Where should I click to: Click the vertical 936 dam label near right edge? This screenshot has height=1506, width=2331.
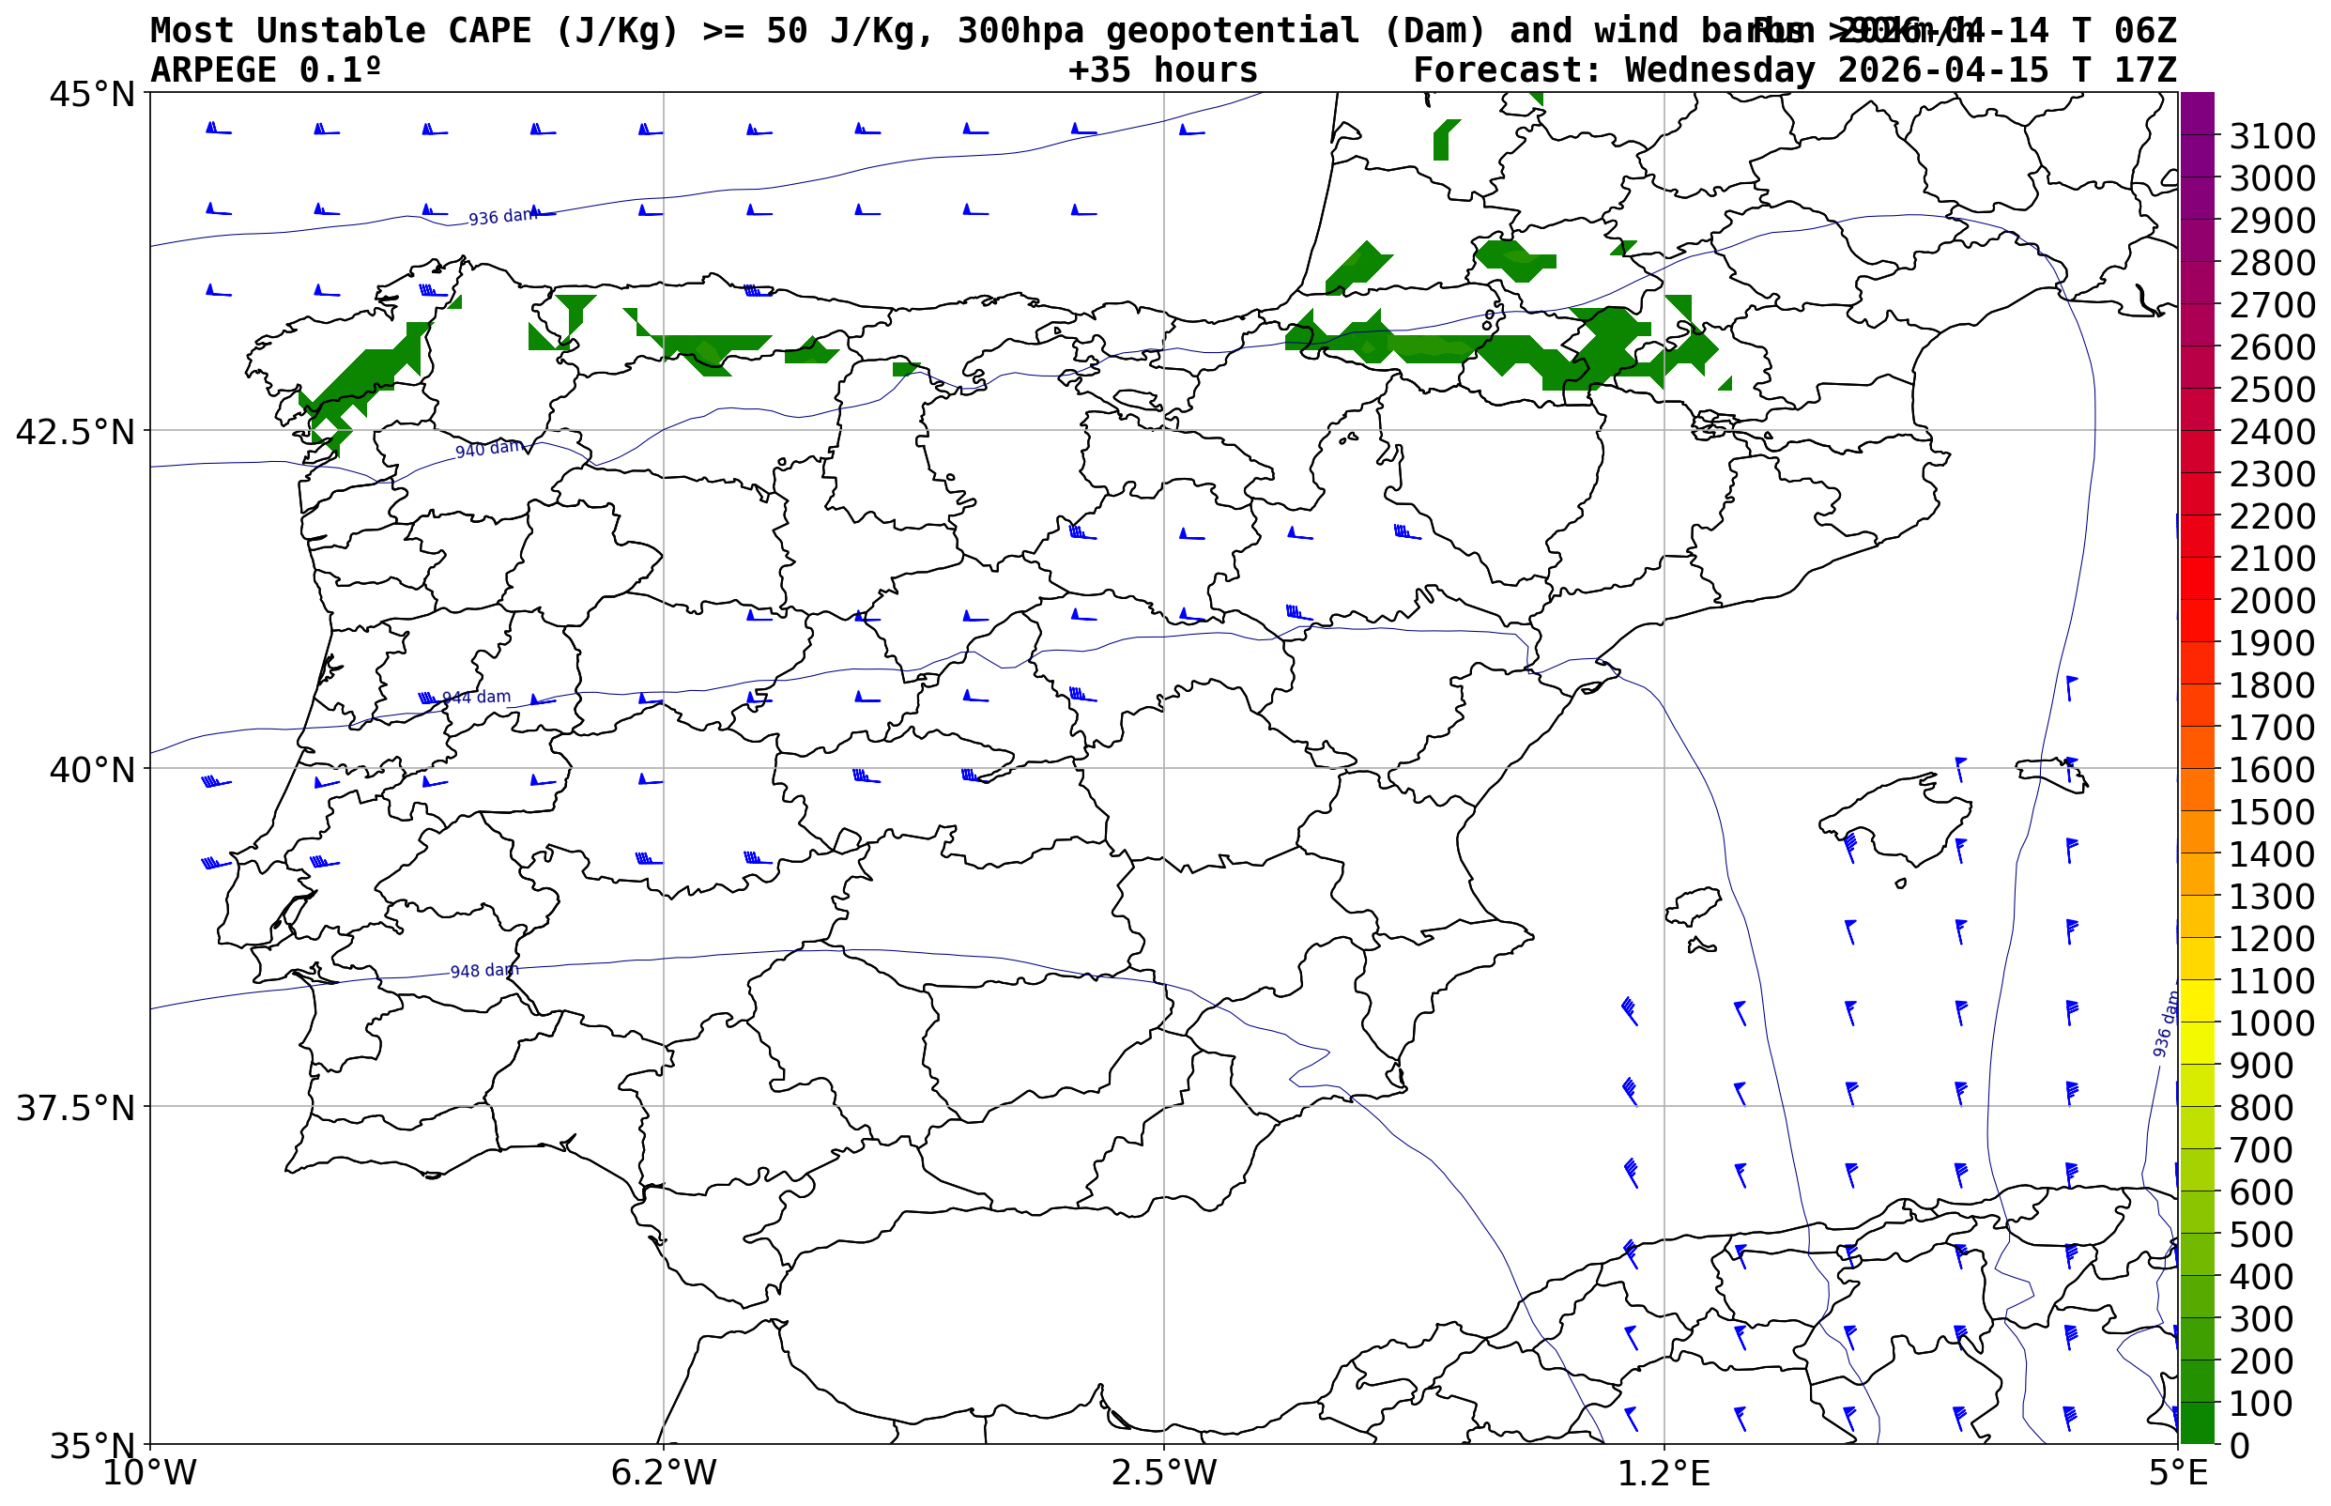(x=2166, y=1024)
